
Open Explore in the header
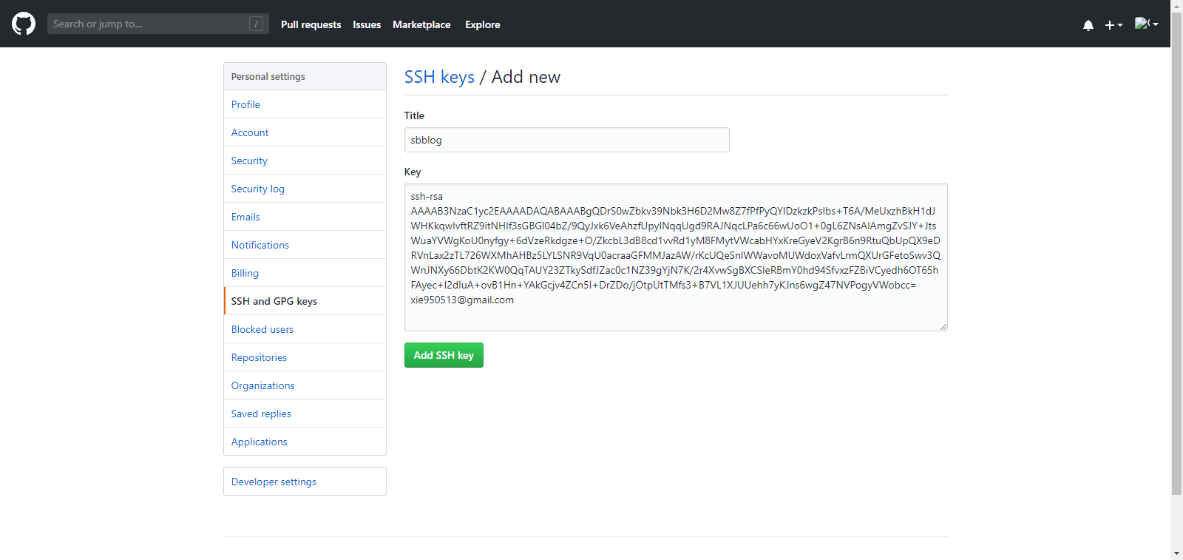tap(483, 24)
